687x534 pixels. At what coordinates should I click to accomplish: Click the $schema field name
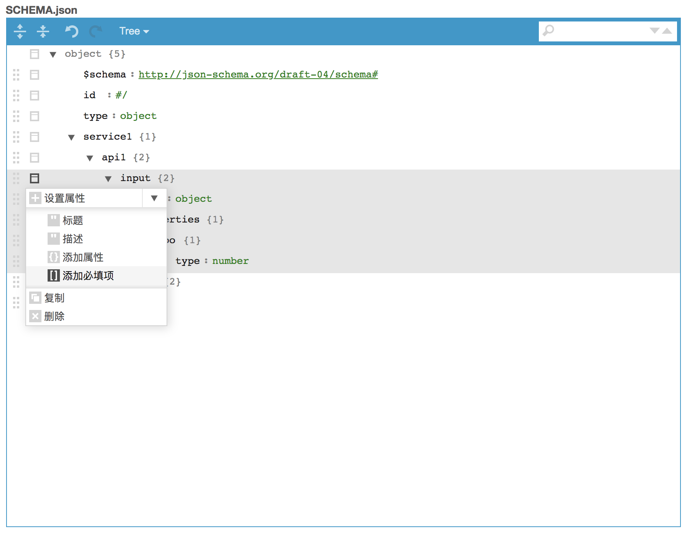[x=105, y=74]
